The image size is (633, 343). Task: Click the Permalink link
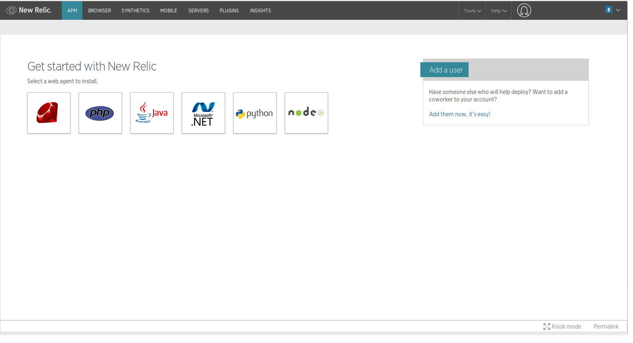pos(606,327)
